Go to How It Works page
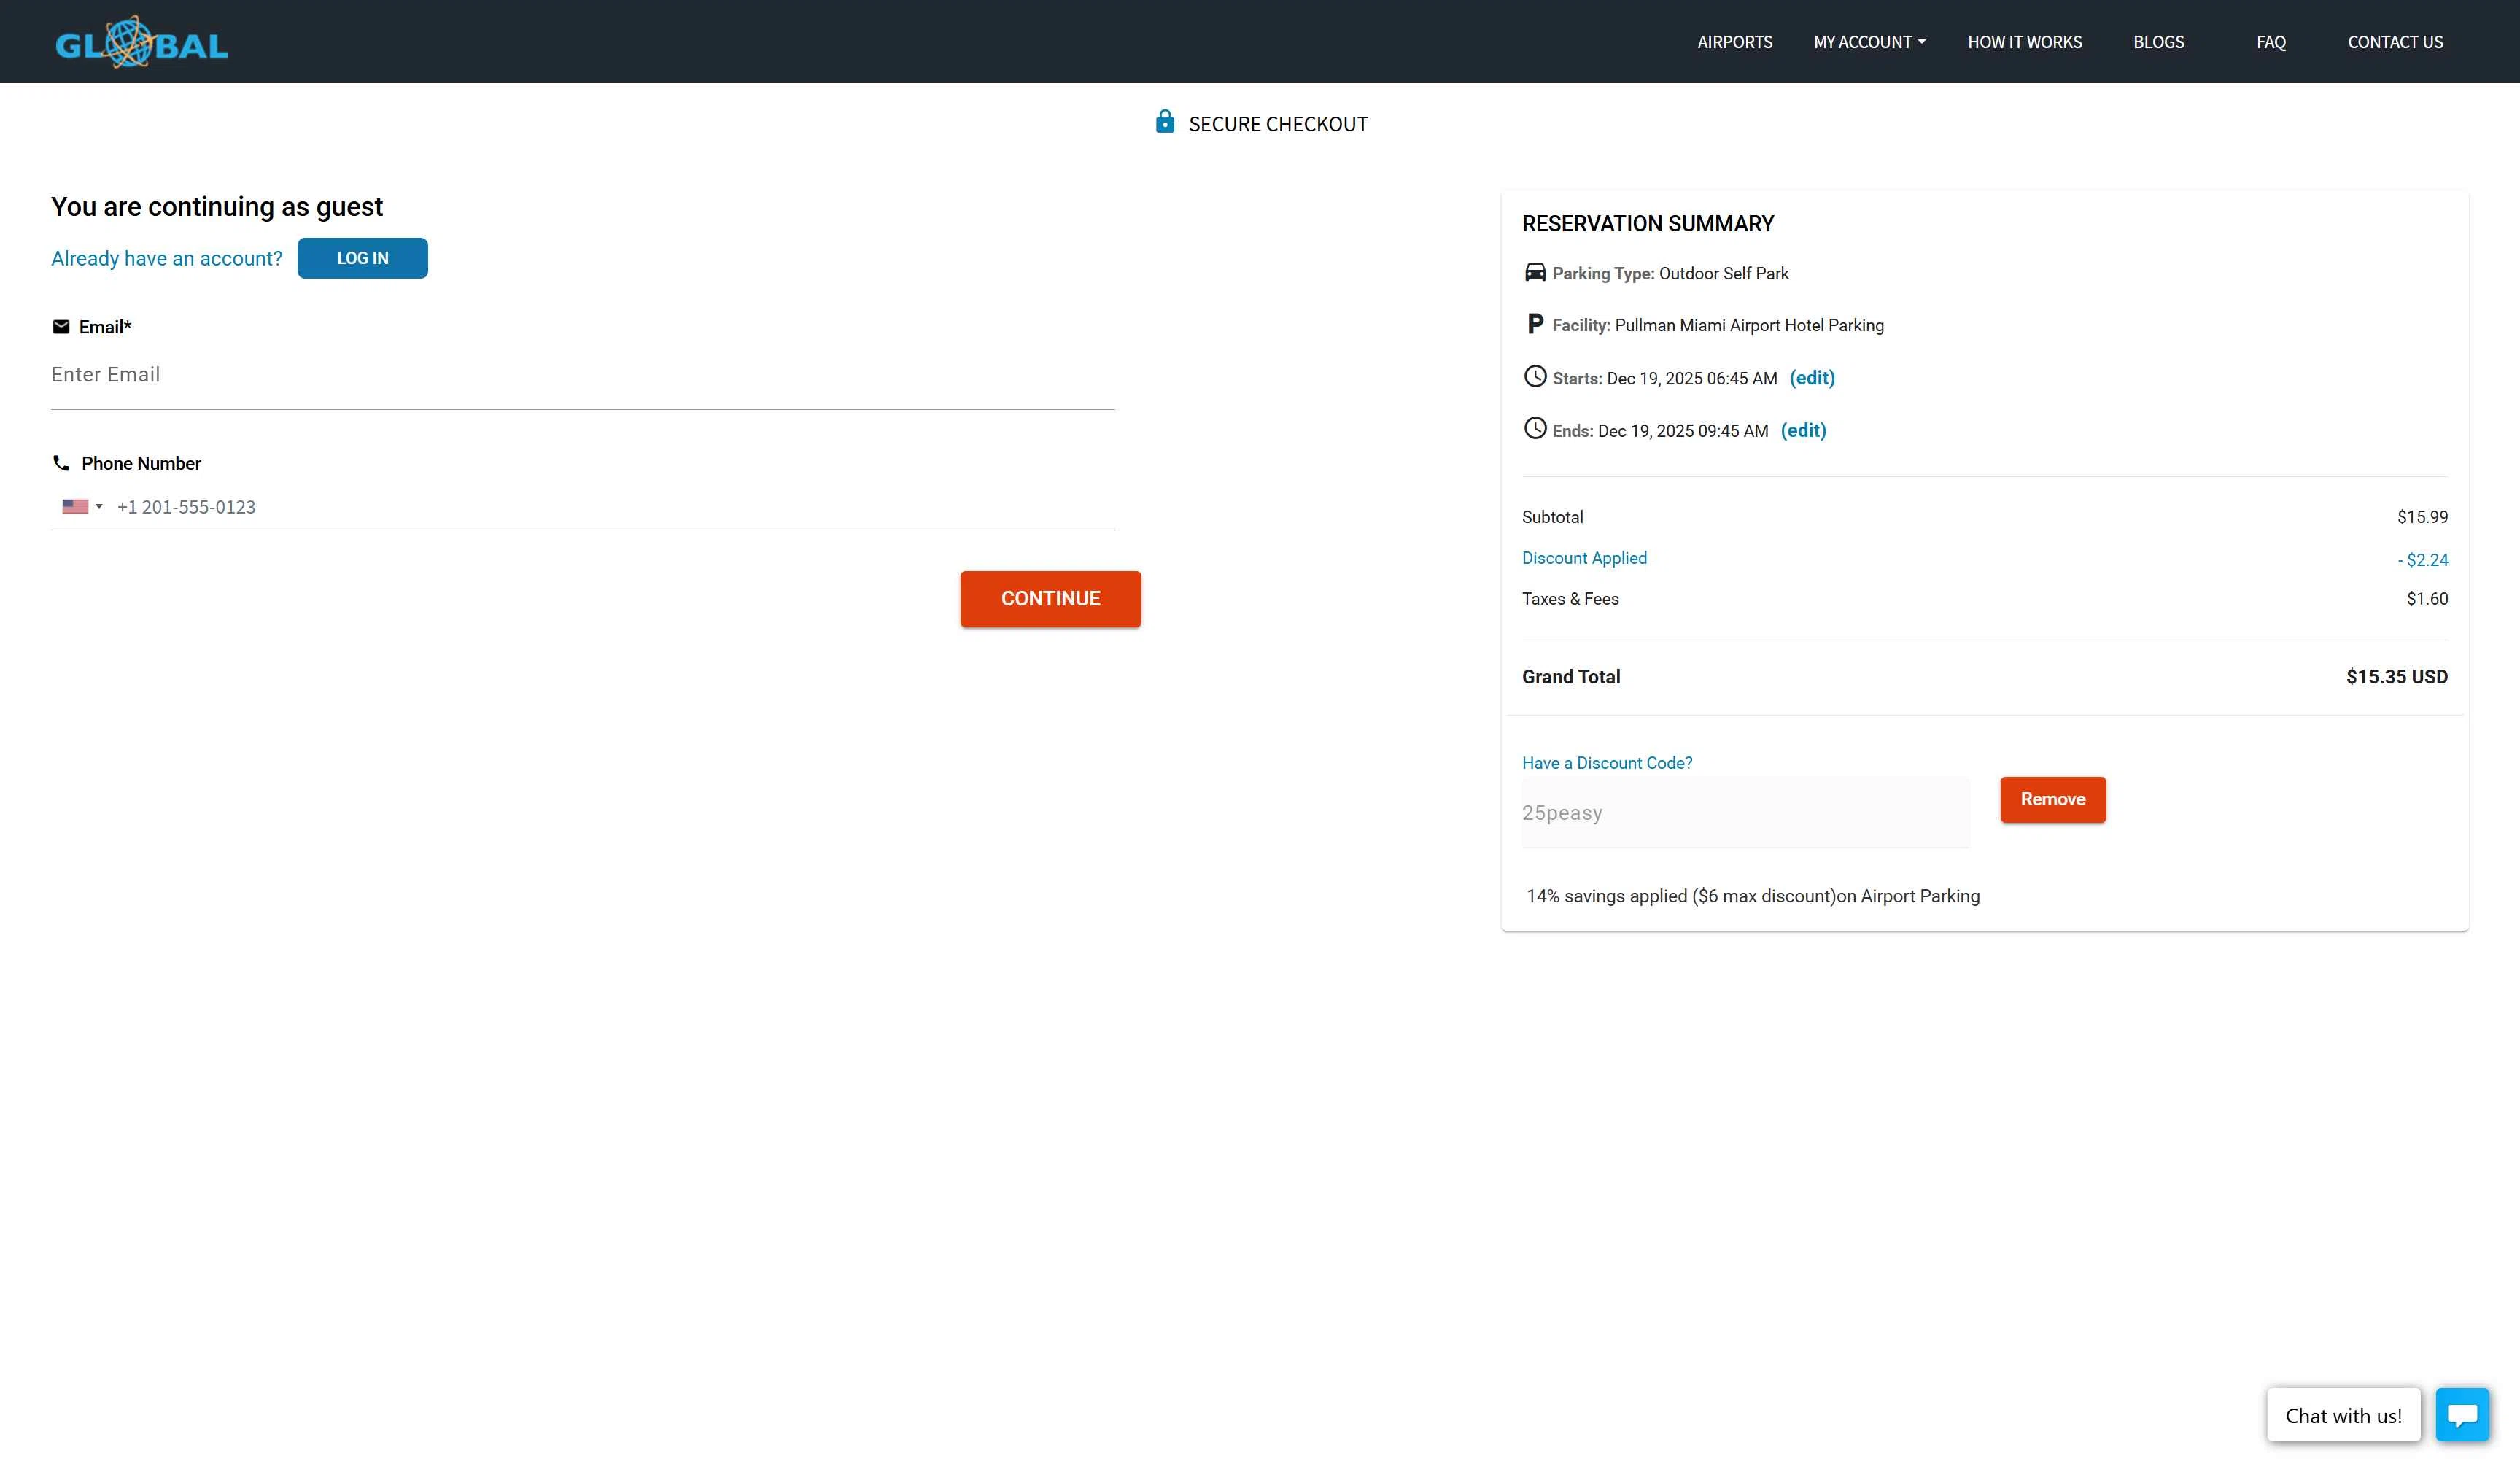This screenshot has height=1472, width=2520. 2024,42
